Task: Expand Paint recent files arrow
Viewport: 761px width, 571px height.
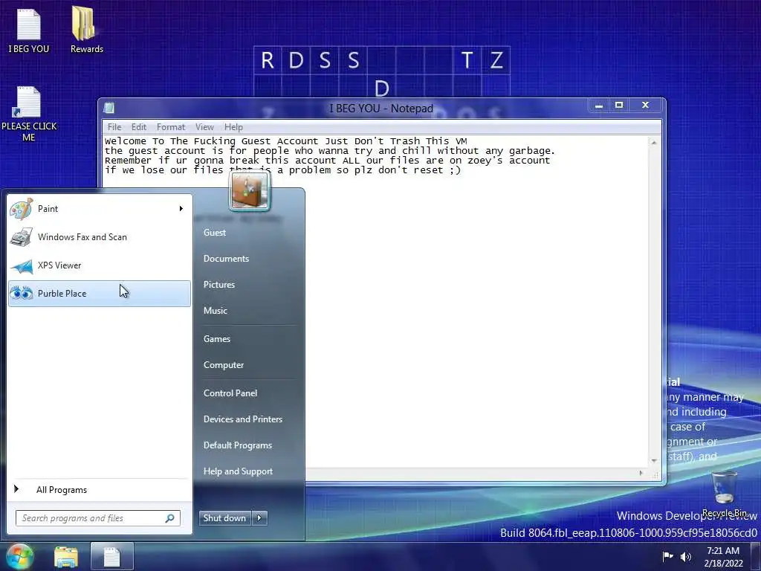Action: point(181,209)
